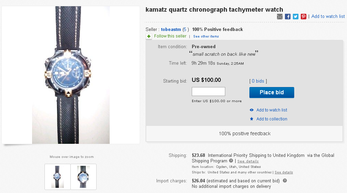The height and width of the screenshot is (193, 347).
Task: Open the import charges help icon
Action: point(285,181)
